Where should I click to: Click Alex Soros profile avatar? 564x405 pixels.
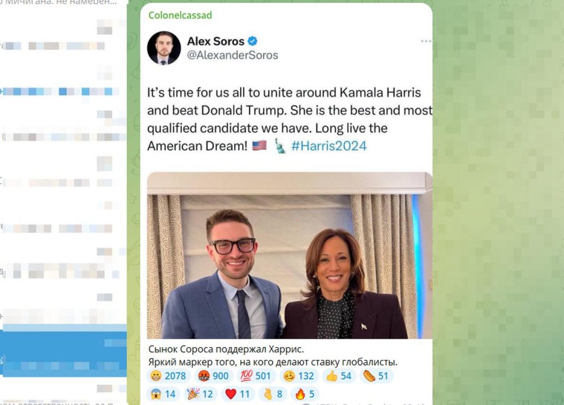[x=164, y=48]
